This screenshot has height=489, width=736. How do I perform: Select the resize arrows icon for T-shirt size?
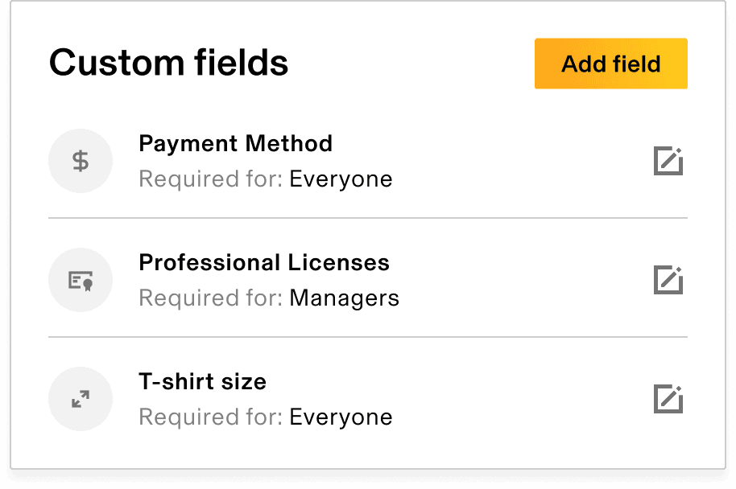(x=81, y=399)
